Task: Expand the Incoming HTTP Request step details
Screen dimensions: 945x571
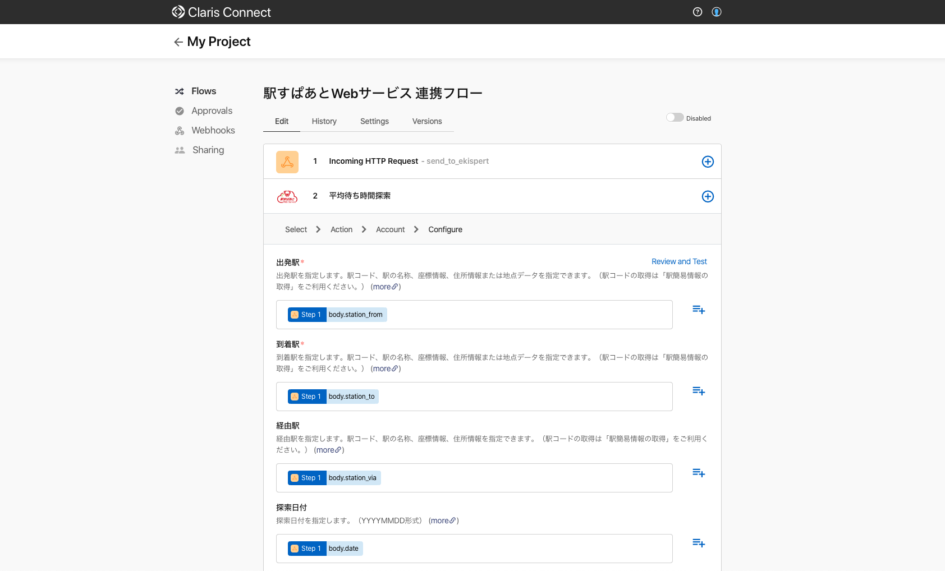Action: click(x=373, y=161)
